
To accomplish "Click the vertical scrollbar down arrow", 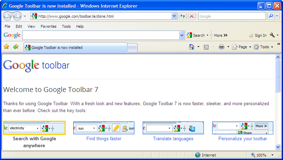I will 278,147.
